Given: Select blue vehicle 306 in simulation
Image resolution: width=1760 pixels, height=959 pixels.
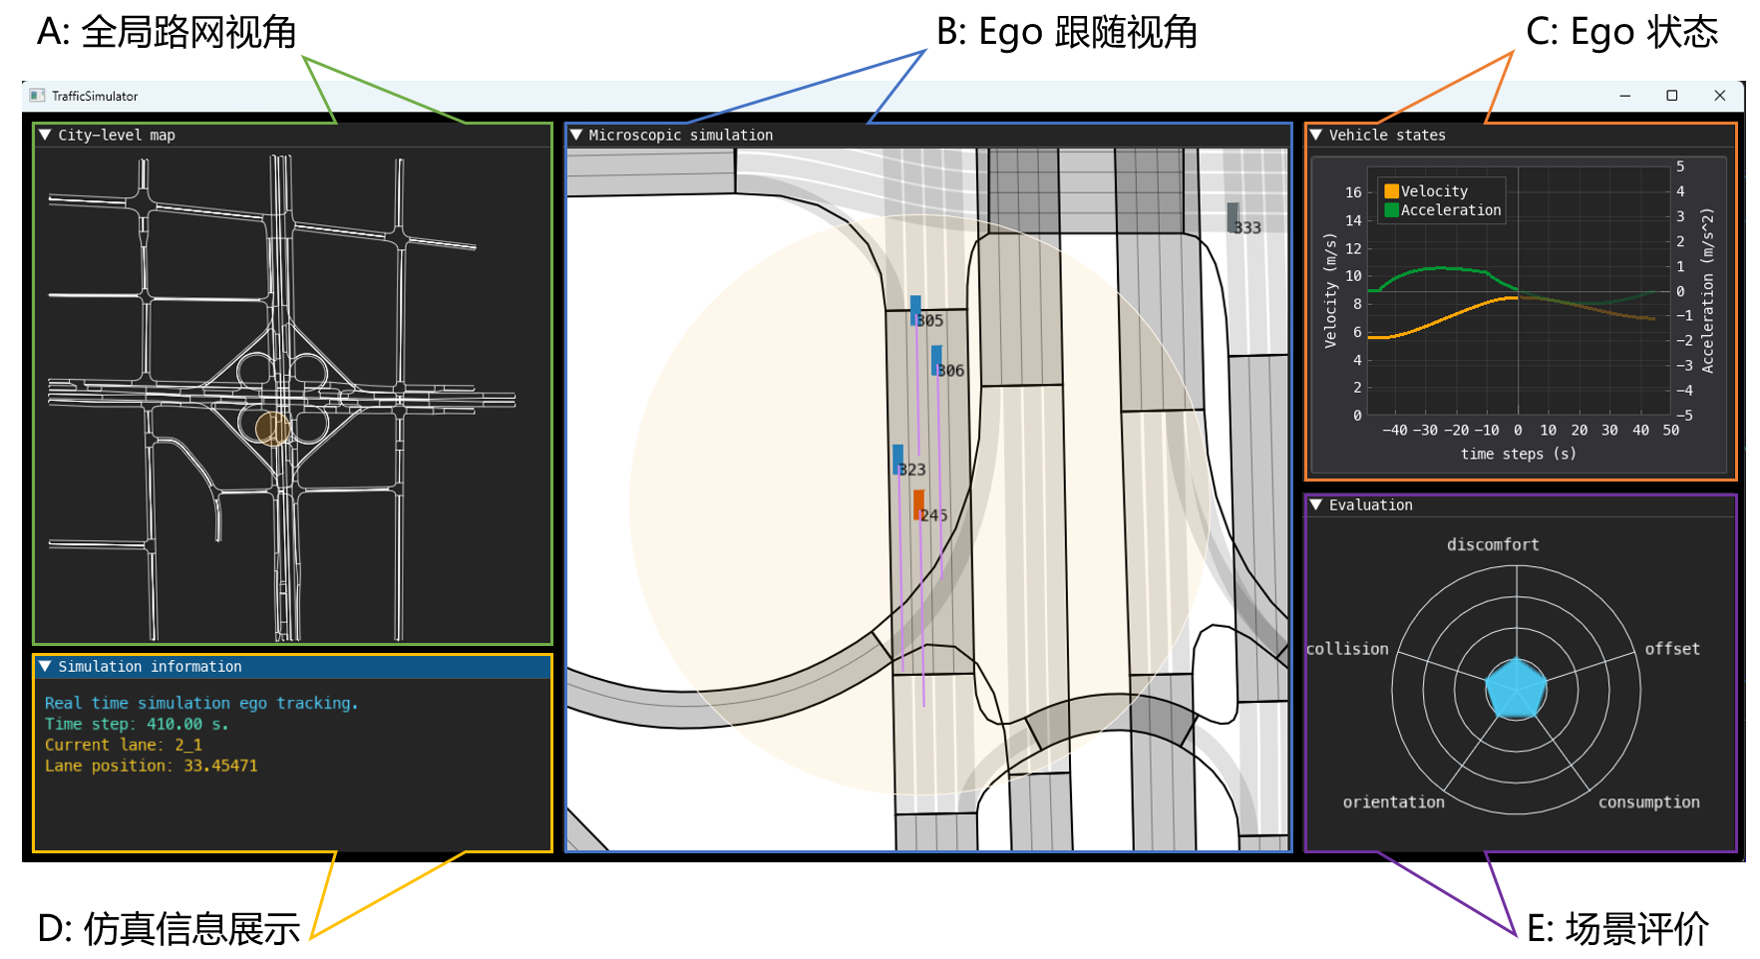Looking at the screenshot, I should point(936,359).
